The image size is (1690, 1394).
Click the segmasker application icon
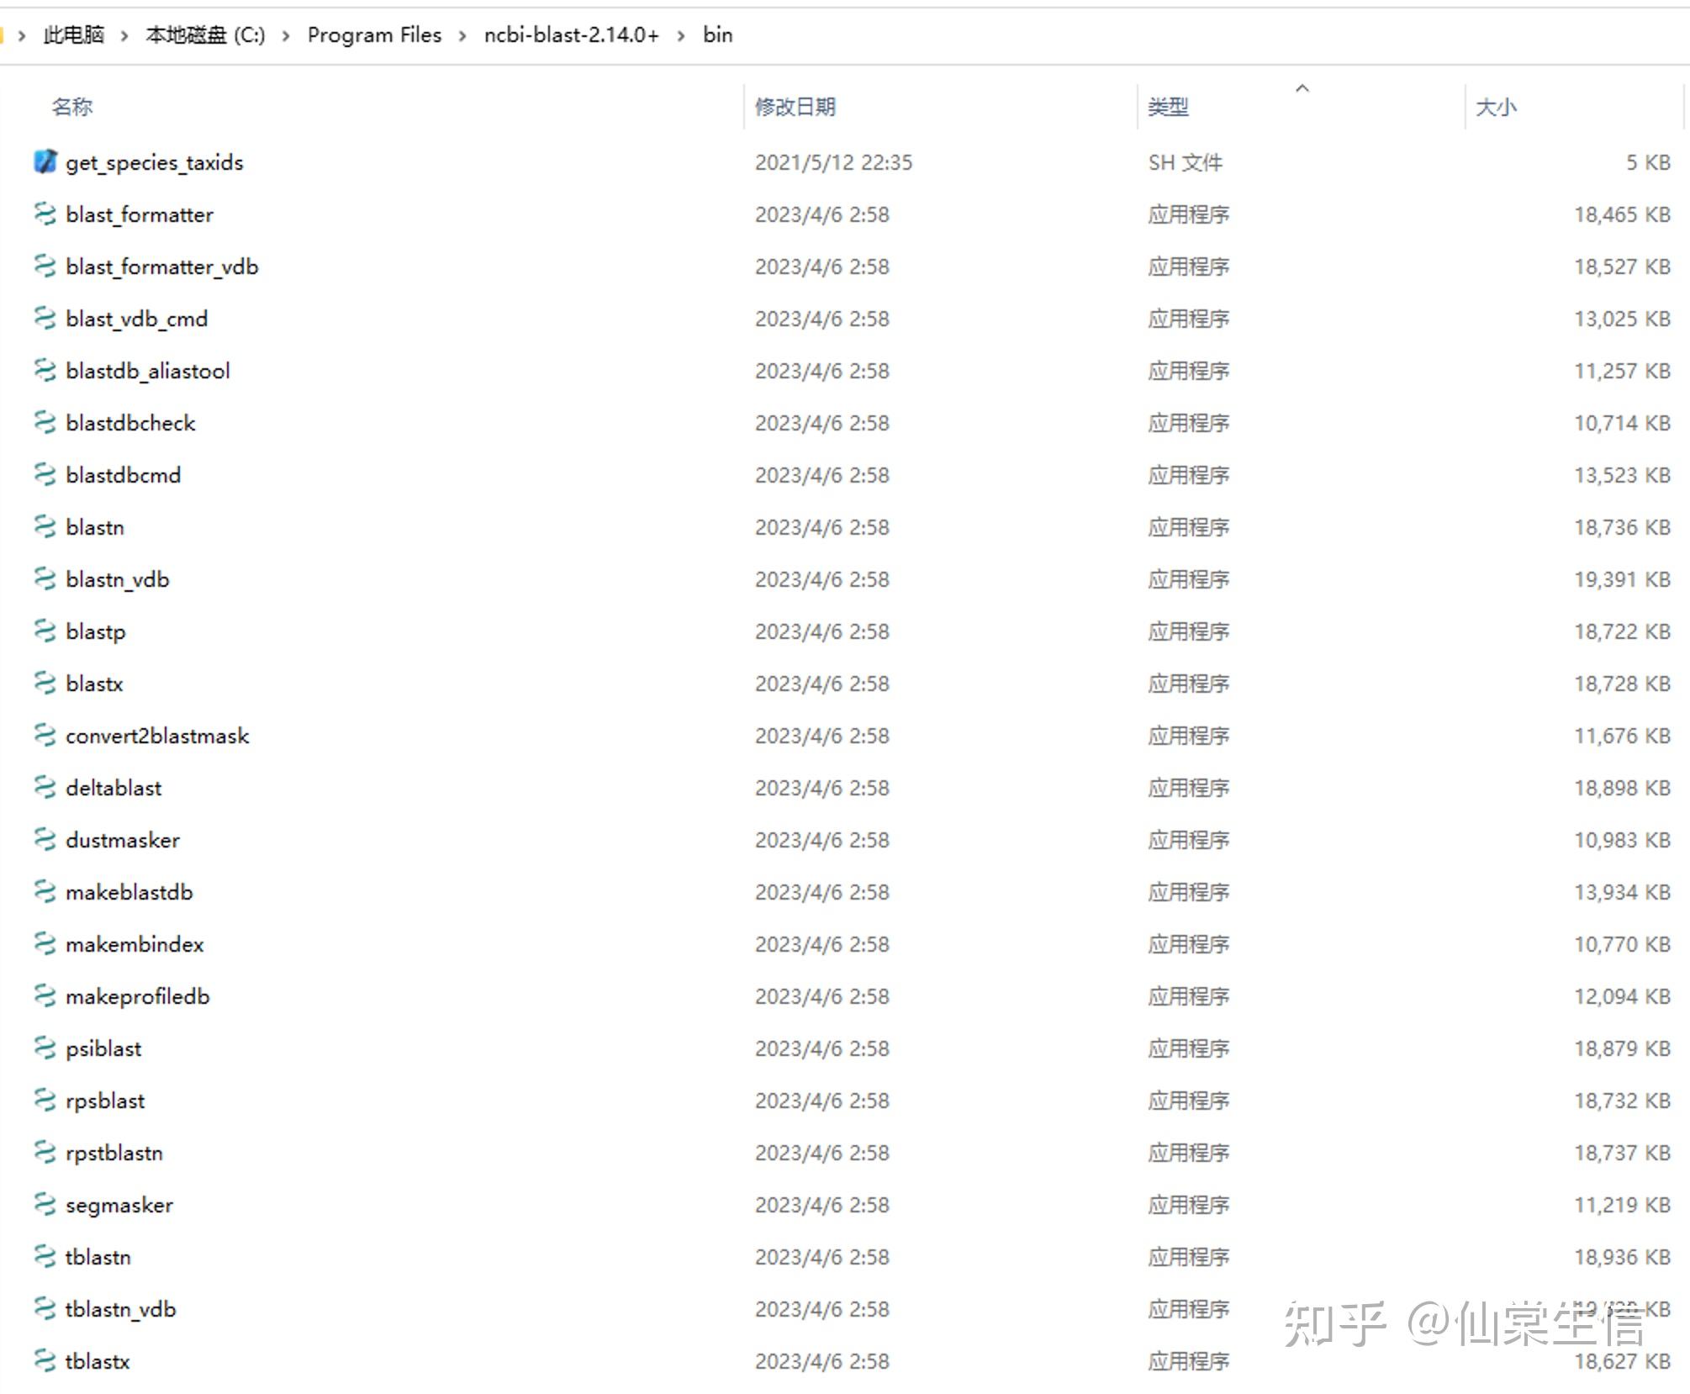click(45, 1204)
